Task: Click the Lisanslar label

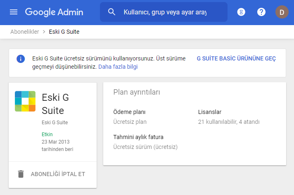Action: pos(210,112)
